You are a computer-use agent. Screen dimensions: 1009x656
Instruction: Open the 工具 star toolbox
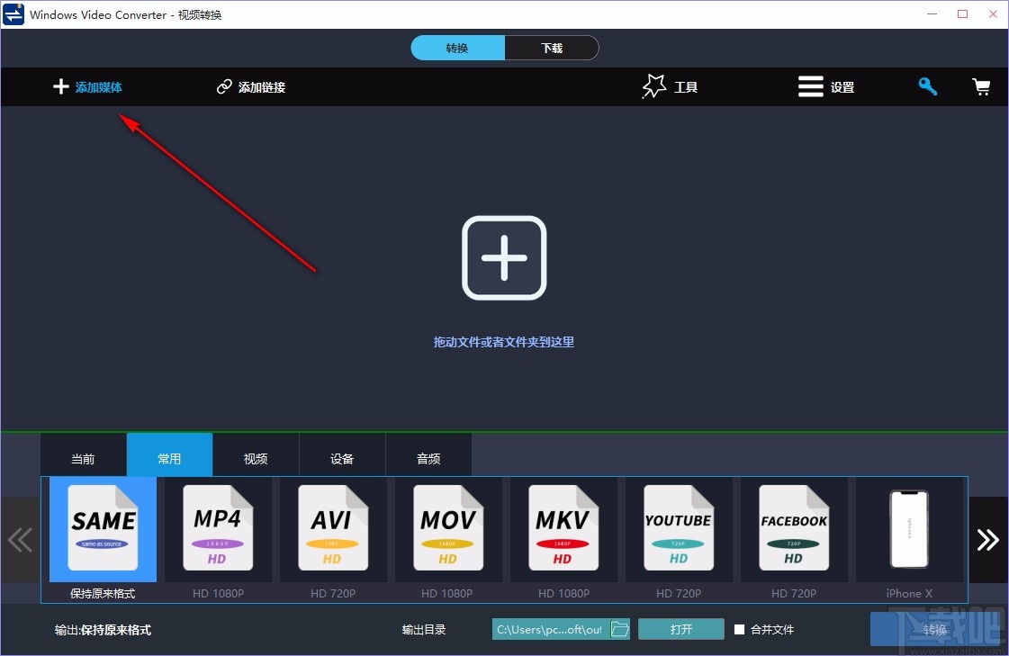653,85
